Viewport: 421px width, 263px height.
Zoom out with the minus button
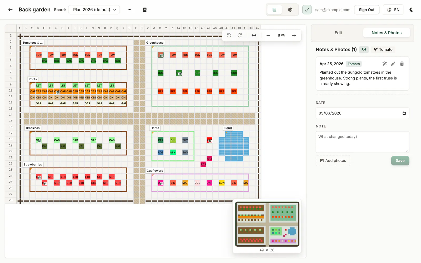(268, 35)
